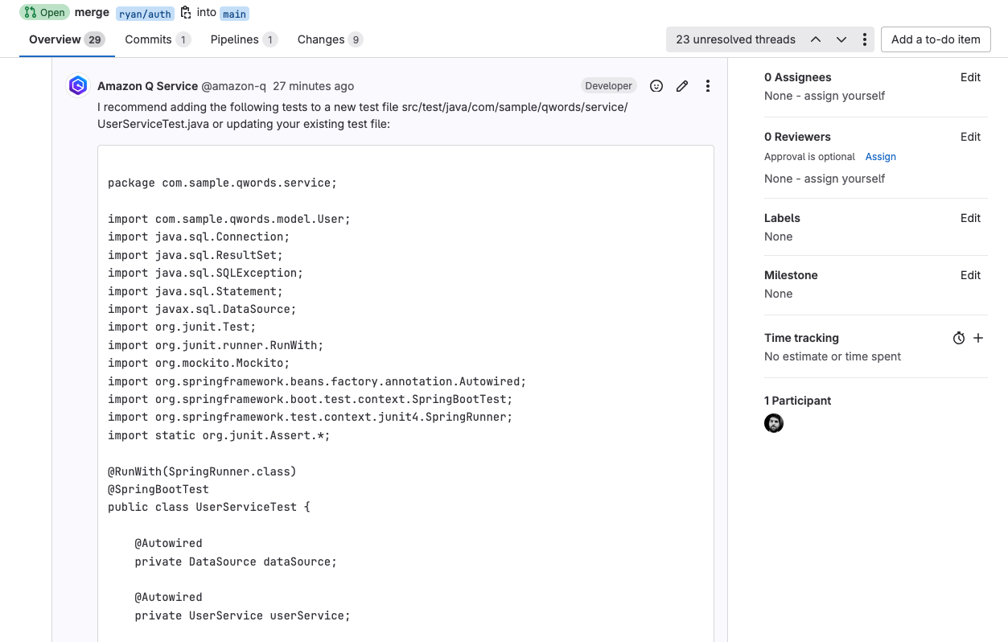Click Add a to-do item
The width and height of the screenshot is (1008, 642).
pos(936,39)
